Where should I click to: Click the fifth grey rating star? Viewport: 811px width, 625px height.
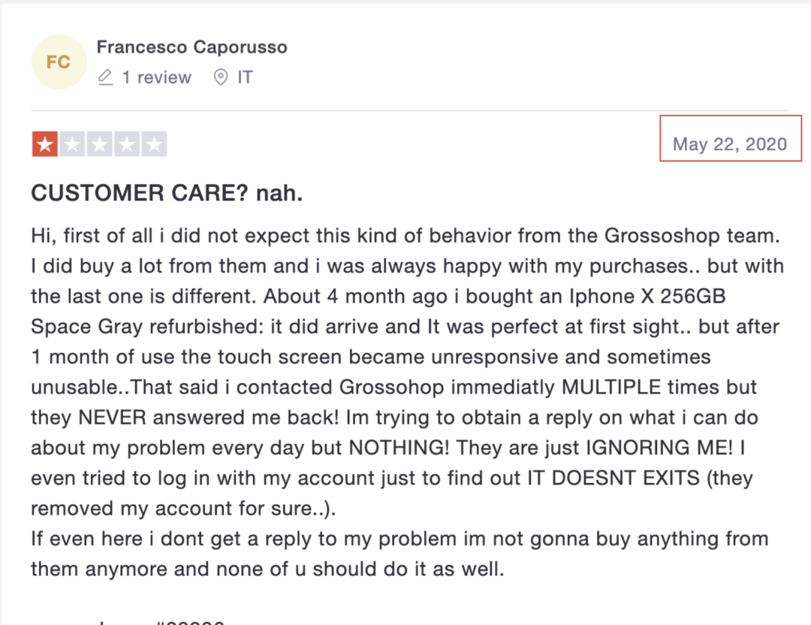154,143
